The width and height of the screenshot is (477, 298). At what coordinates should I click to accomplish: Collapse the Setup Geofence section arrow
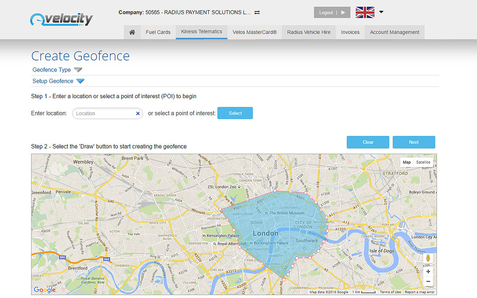tap(80, 81)
